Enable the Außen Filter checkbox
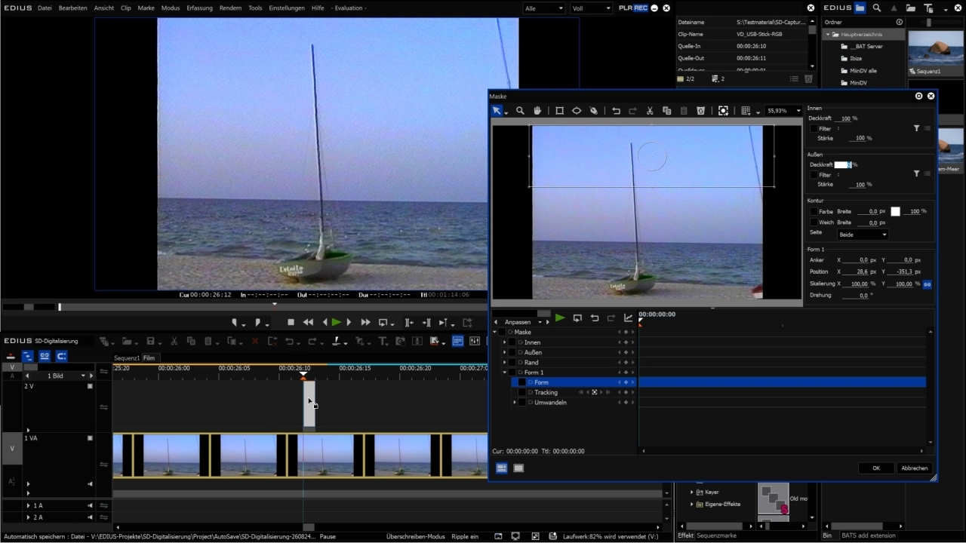Viewport: 966px width, 543px height. click(814, 175)
